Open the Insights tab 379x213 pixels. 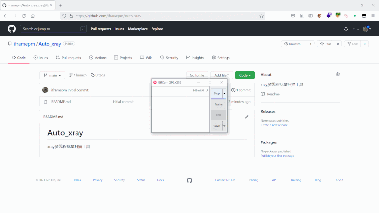[195, 58]
